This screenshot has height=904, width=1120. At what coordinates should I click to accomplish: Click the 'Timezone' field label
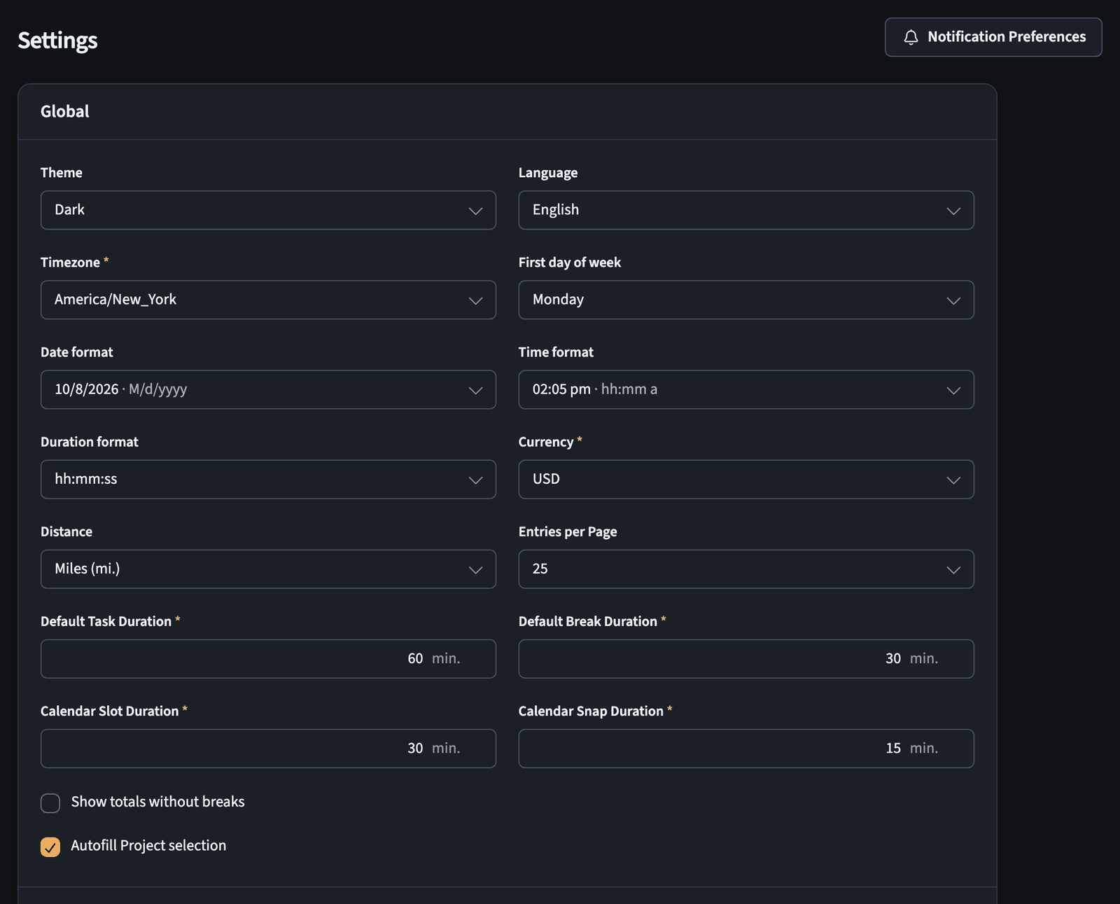pyautogui.click(x=70, y=263)
